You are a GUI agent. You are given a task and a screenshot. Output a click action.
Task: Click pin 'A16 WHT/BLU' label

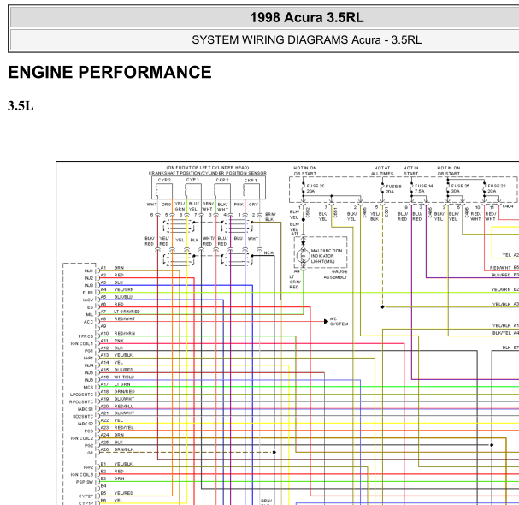coord(117,377)
